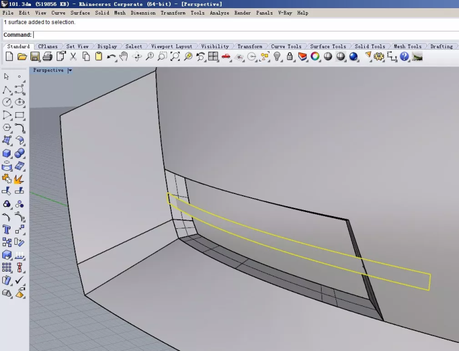Select the Text object tool
This screenshot has width=459, height=351.
(x=7, y=229)
